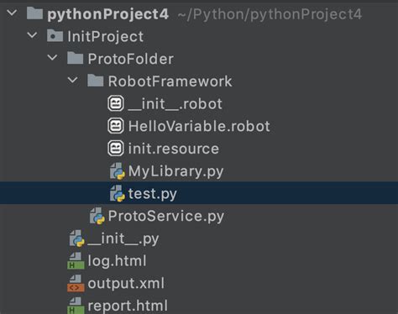
Task: Click the RobotFramework folder icon
Action: point(95,81)
